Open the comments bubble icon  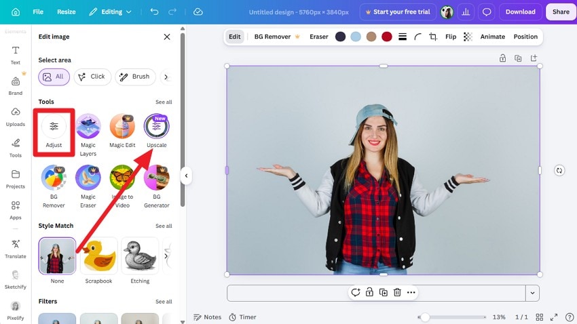(x=487, y=12)
